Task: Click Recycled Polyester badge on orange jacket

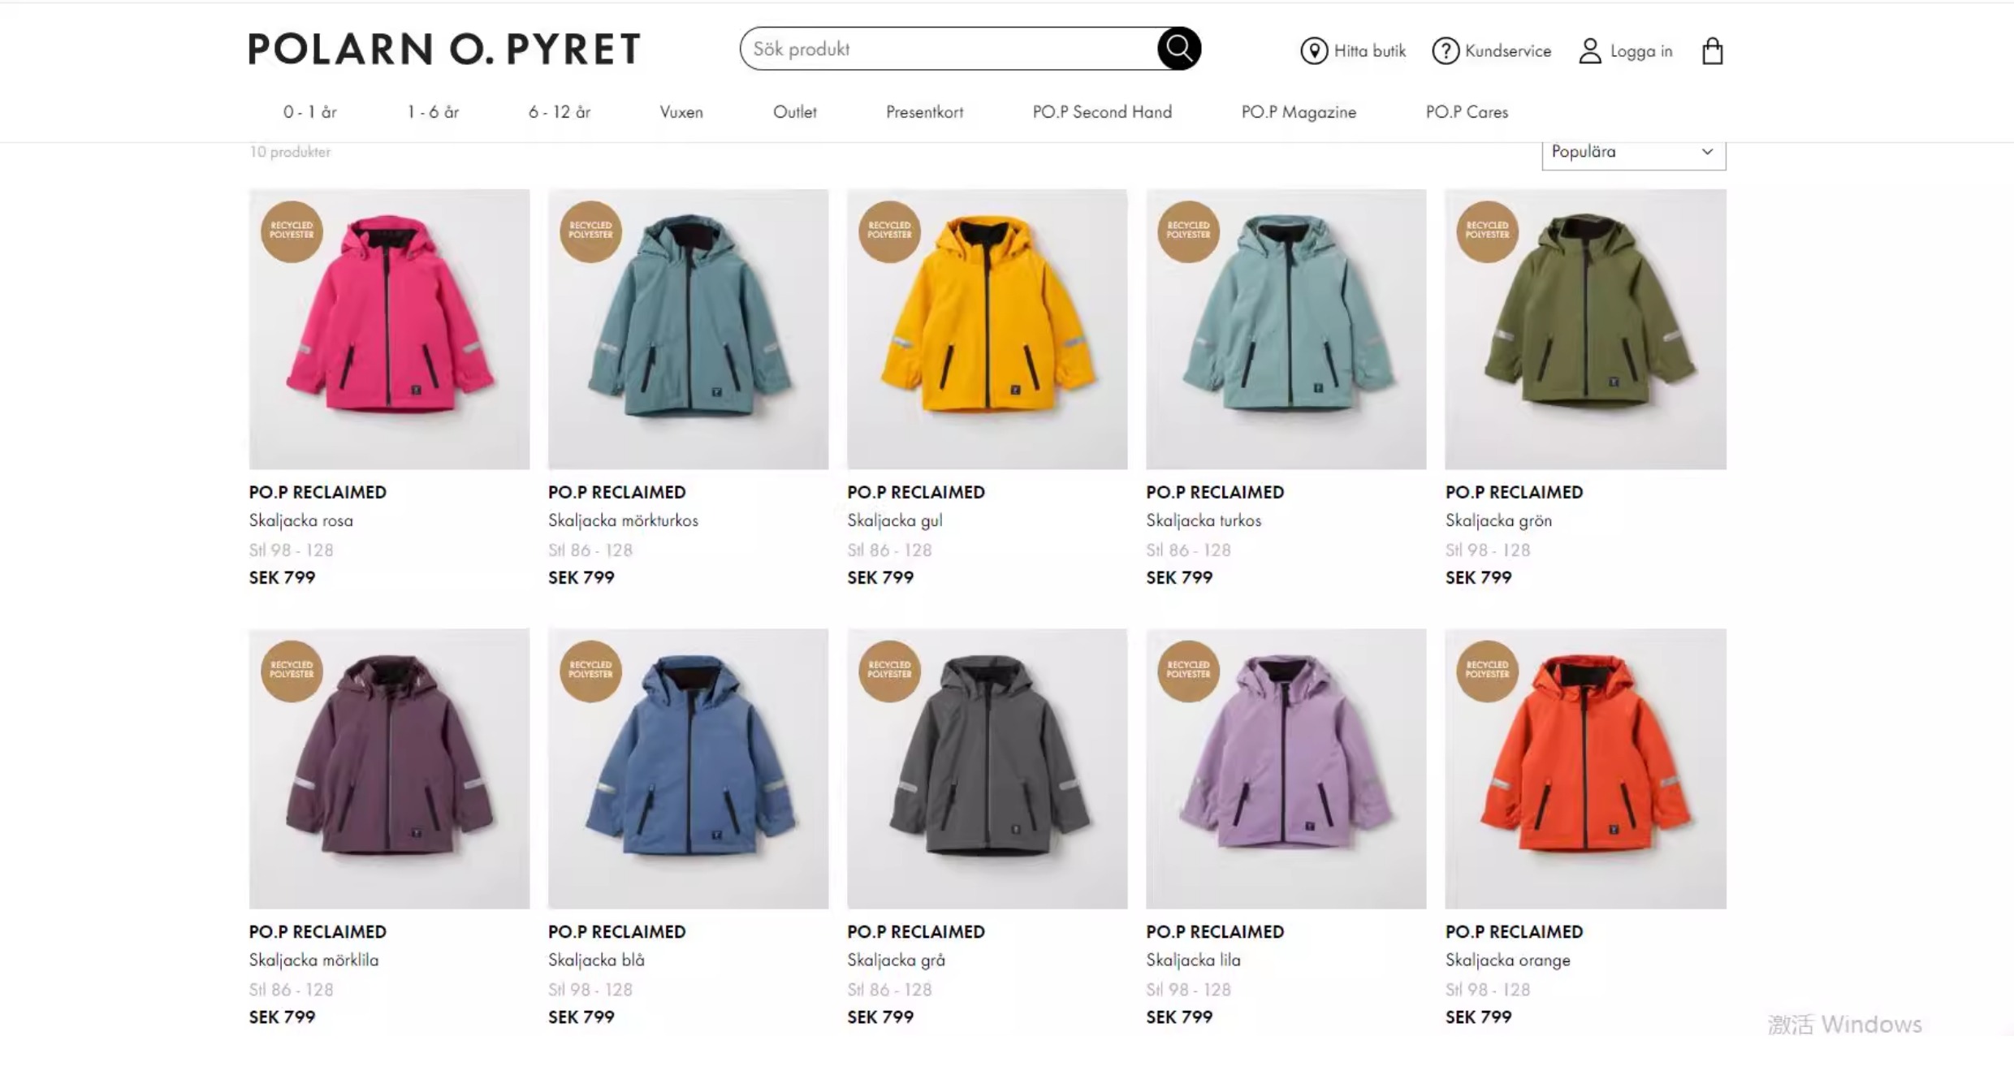Action: pos(1487,671)
